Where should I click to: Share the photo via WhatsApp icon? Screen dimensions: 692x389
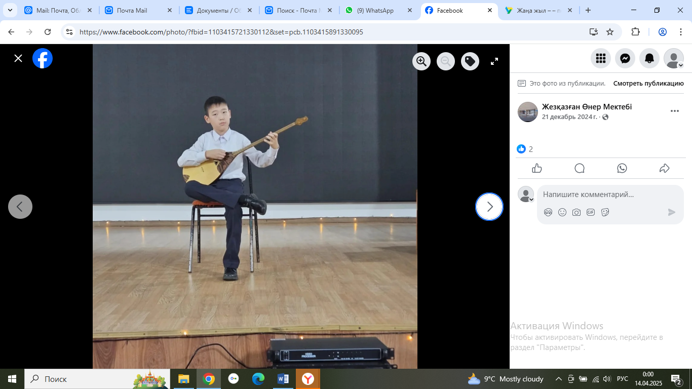[622, 169]
